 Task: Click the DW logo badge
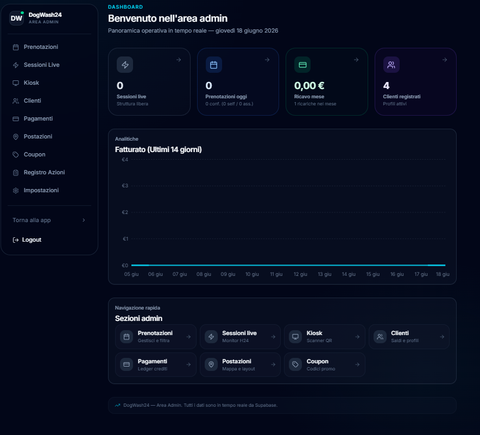pyautogui.click(x=16, y=18)
